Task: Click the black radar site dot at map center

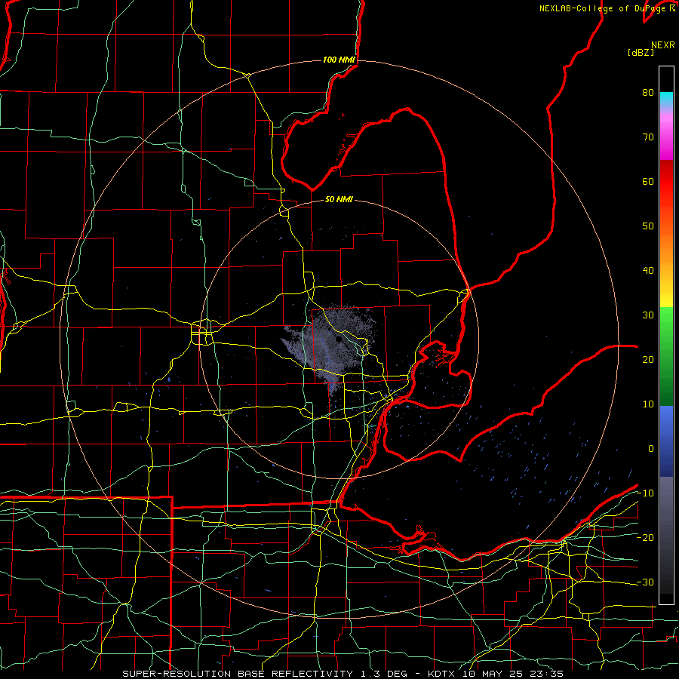Action: (x=339, y=339)
